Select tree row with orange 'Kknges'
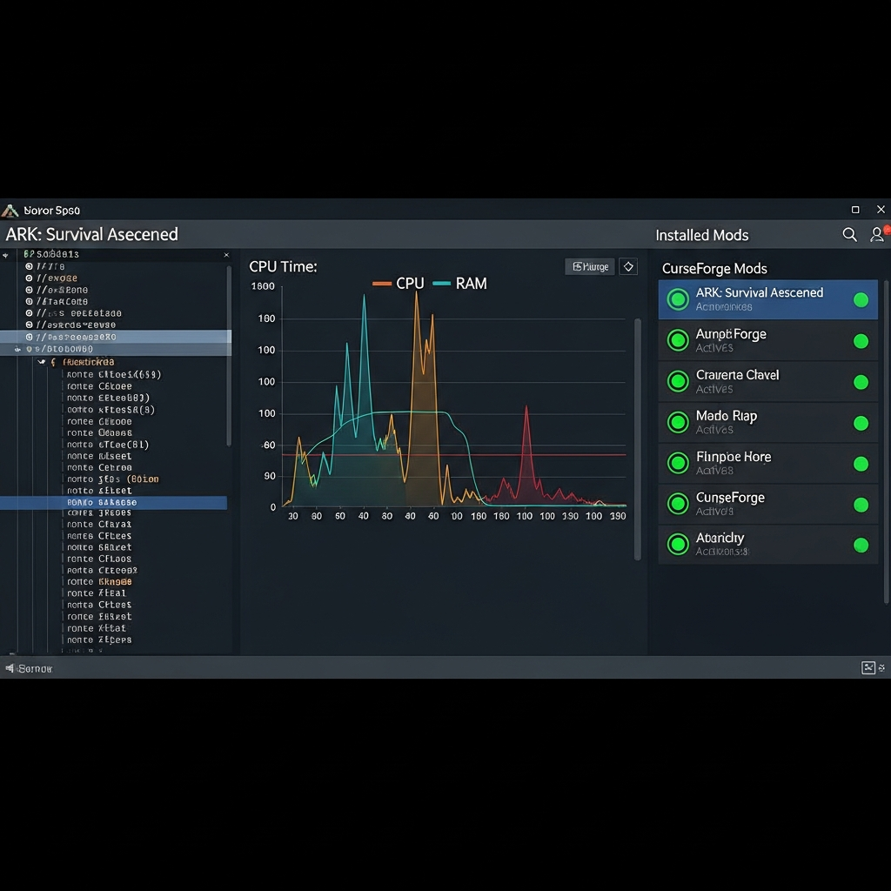Viewport: 891px width, 891px height. coord(99,581)
